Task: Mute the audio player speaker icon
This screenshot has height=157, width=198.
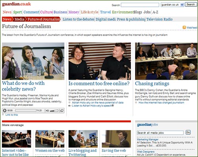Action: tap(48, 111)
